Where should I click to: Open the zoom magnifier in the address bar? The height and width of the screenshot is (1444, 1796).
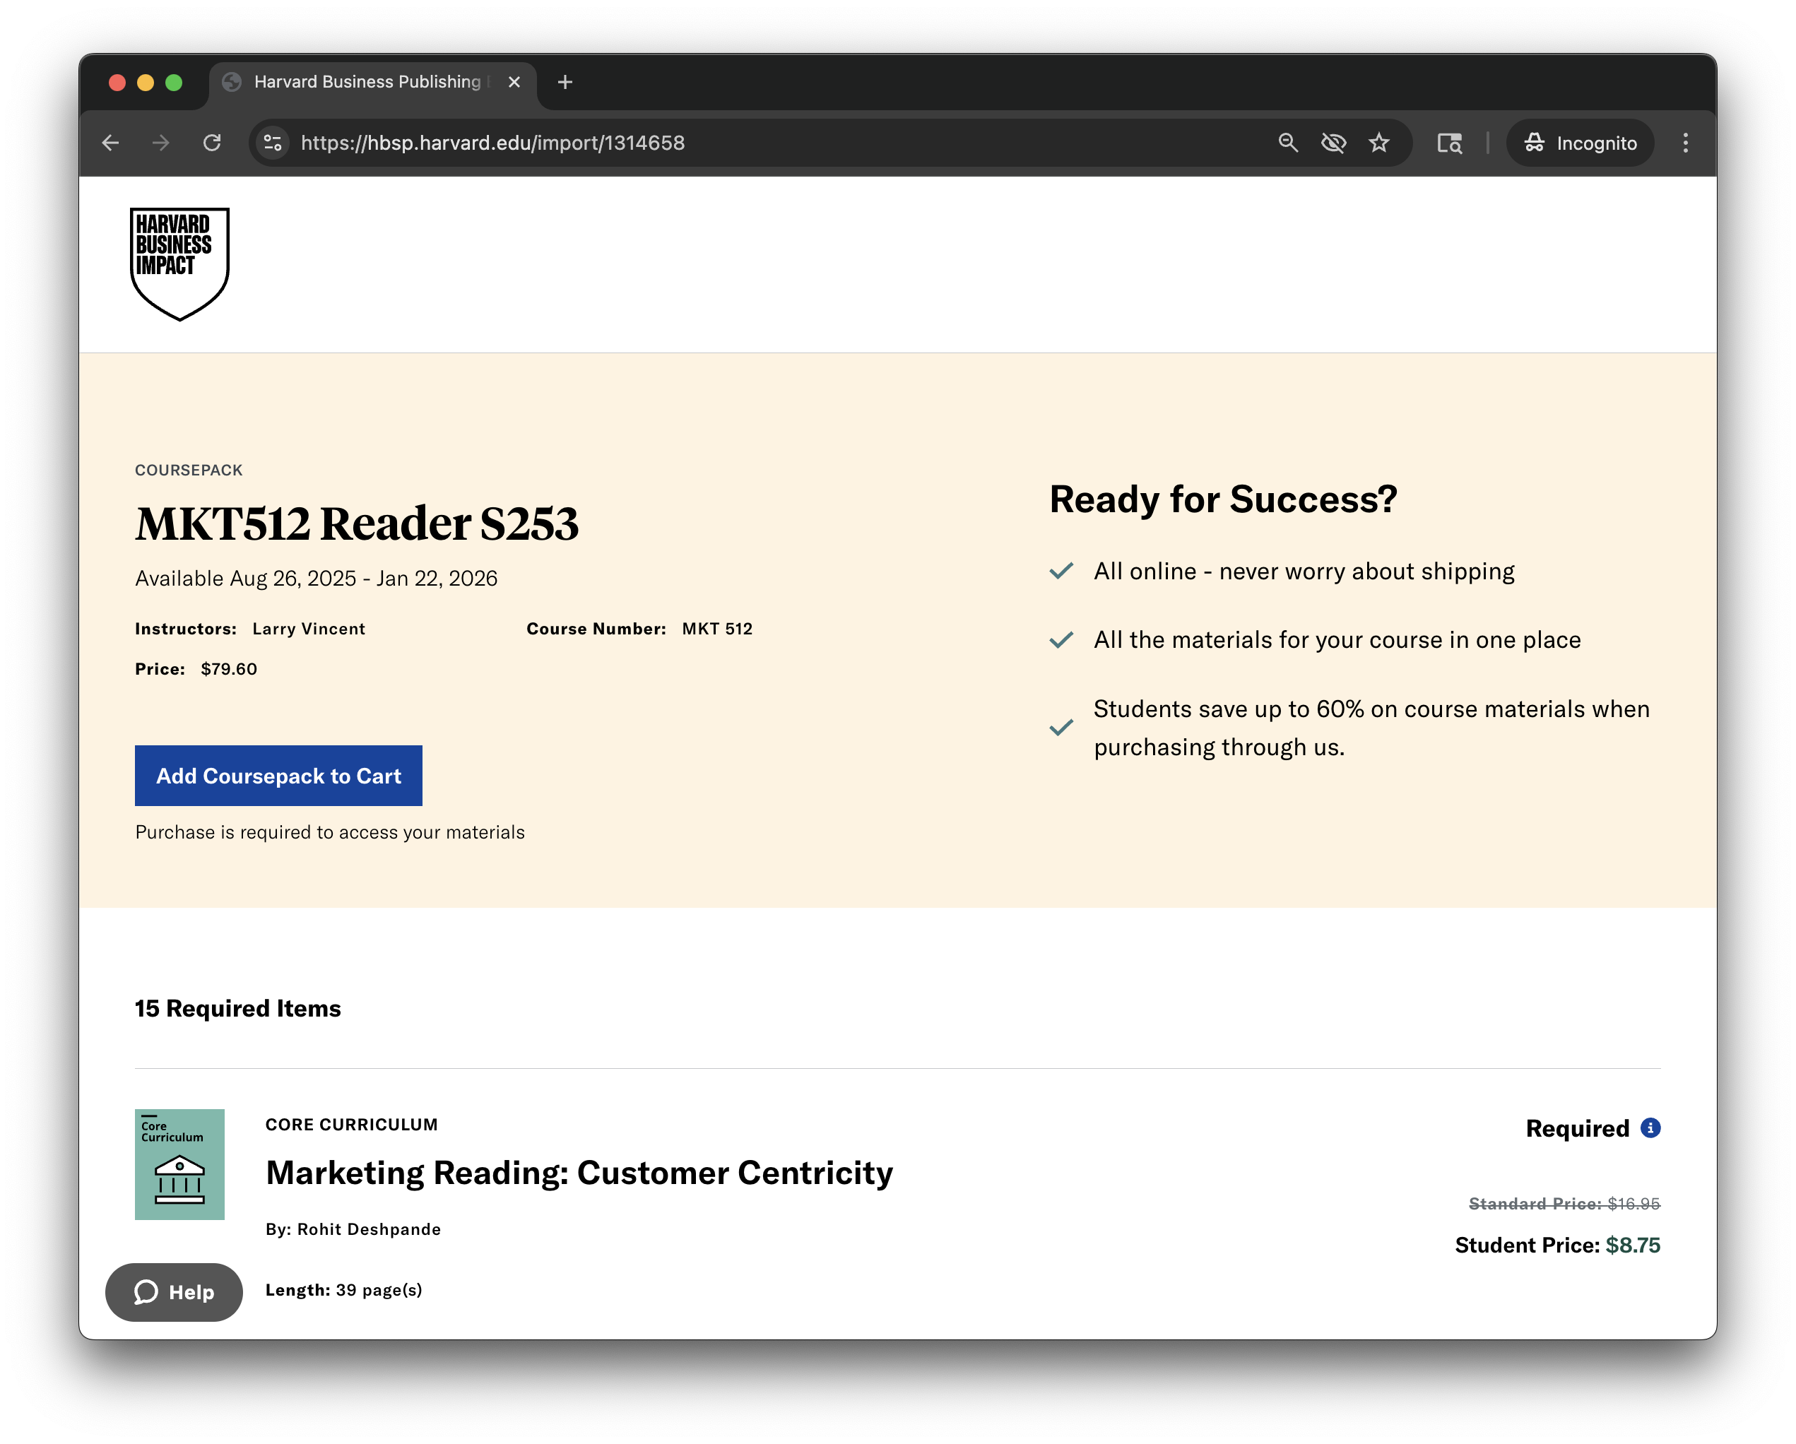[x=1288, y=143]
